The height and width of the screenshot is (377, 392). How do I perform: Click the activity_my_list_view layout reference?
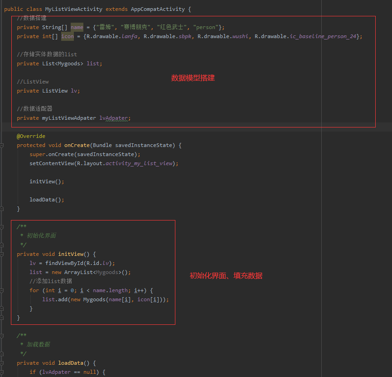pos(139,163)
